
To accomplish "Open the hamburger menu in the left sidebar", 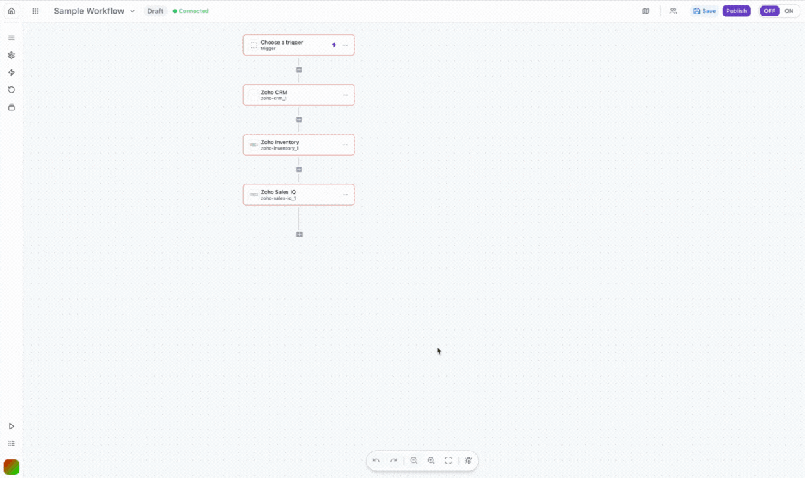I will pos(11,38).
